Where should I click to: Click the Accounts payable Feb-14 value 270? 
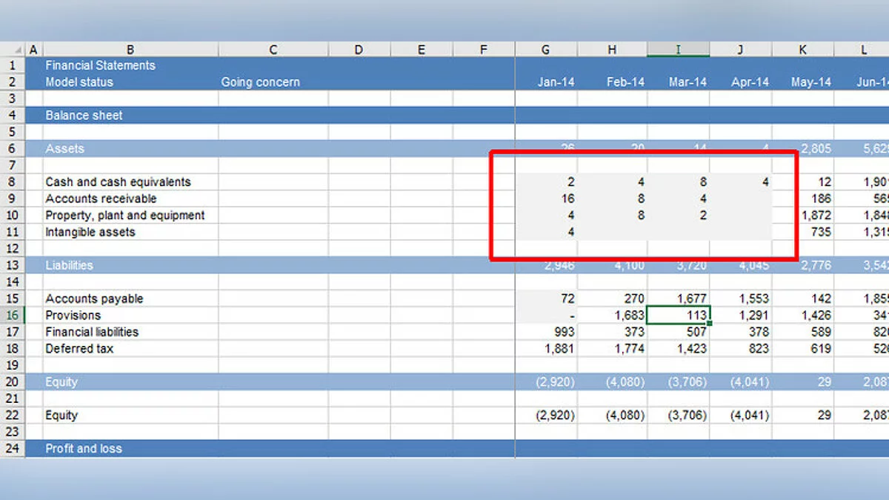tap(612, 299)
